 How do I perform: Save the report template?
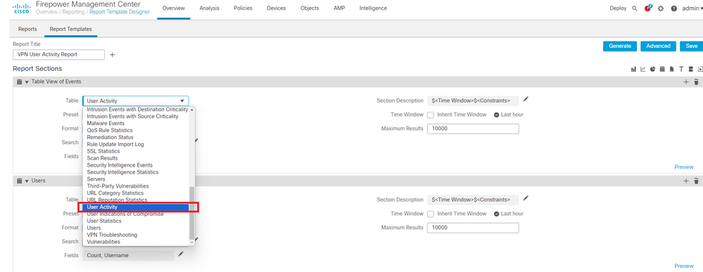(691, 46)
